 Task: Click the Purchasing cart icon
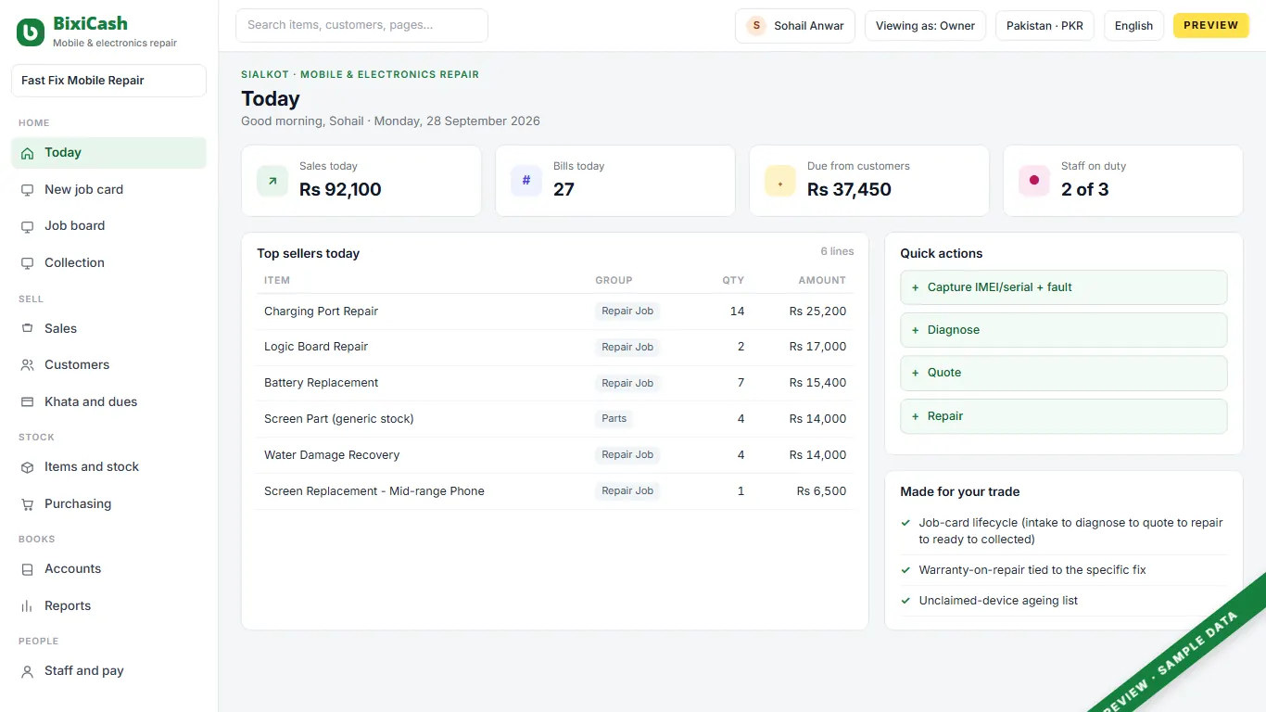point(27,504)
